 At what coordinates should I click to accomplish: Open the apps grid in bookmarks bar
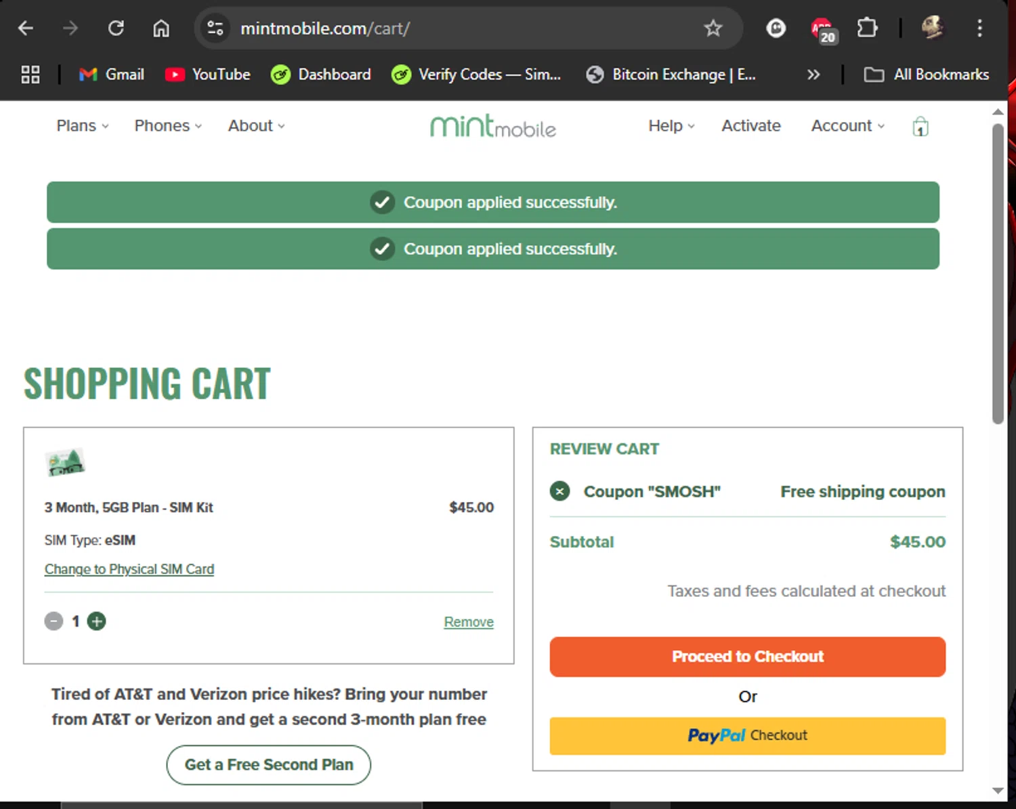[30, 75]
